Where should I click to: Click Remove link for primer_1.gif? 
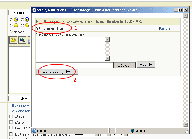pos(165,28)
